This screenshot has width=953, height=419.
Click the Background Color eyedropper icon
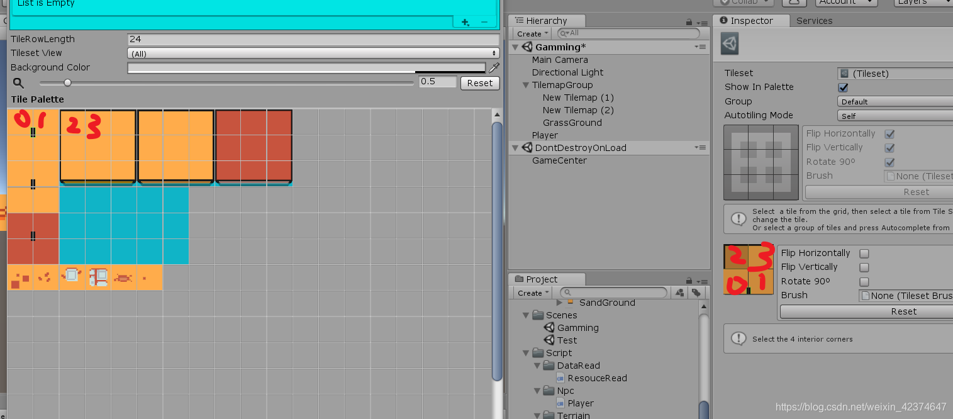coord(494,67)
